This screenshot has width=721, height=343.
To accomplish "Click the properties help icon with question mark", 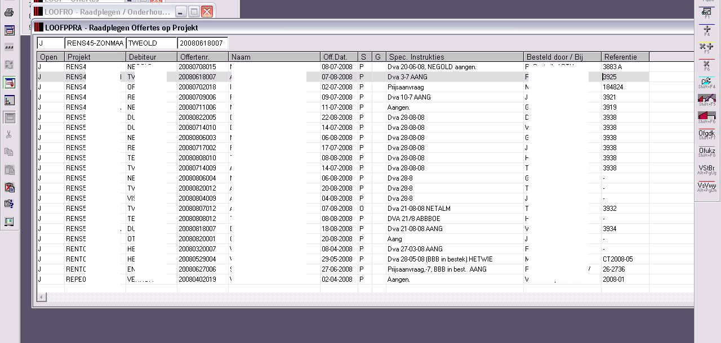I will pyautogui.click(x=9, y=204).
